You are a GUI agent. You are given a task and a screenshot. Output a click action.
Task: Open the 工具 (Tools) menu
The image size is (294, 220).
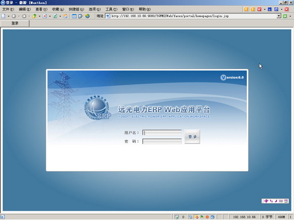tap(111, 9)
